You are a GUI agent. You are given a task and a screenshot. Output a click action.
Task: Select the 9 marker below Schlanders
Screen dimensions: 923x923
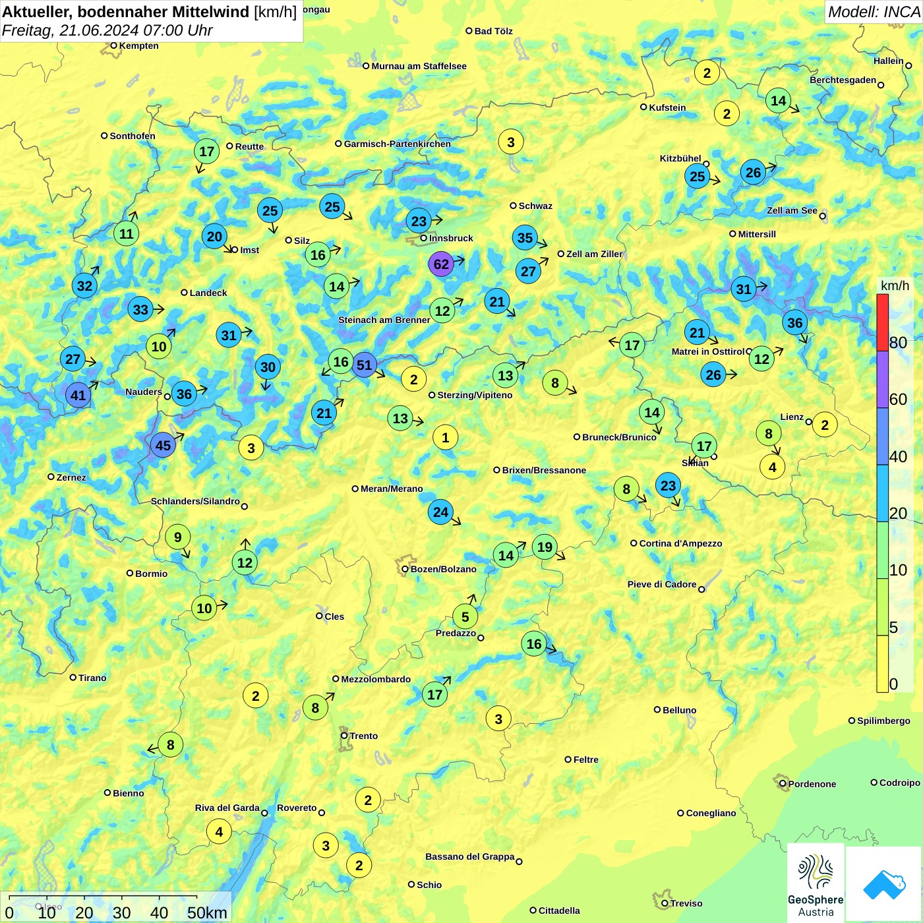coord(177,537)
